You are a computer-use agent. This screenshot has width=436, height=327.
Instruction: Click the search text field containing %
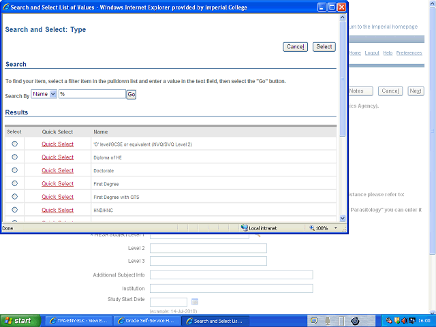(x=92, y=94)
